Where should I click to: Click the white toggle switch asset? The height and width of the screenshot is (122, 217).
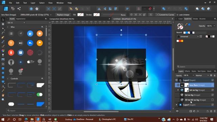point(11,104)
